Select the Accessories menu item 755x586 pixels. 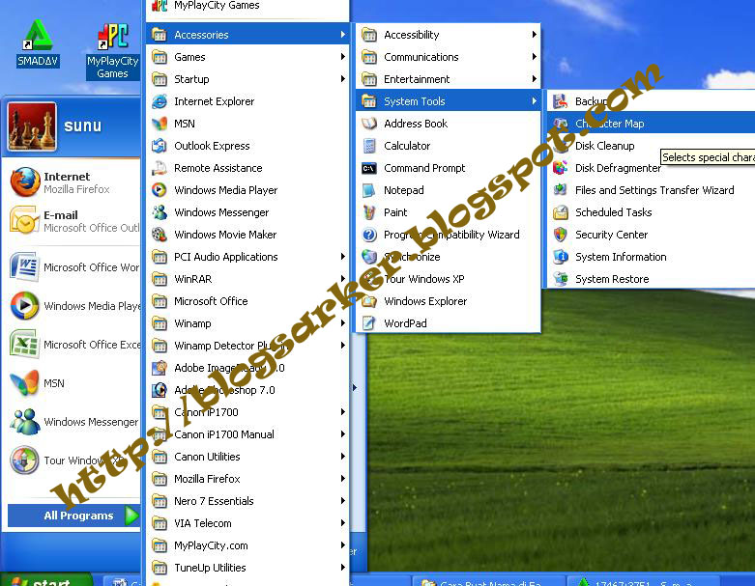point(247,35)
